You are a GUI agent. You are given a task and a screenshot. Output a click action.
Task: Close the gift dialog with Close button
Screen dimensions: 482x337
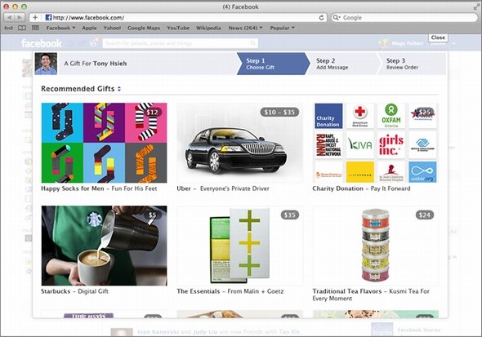[438, 38]
